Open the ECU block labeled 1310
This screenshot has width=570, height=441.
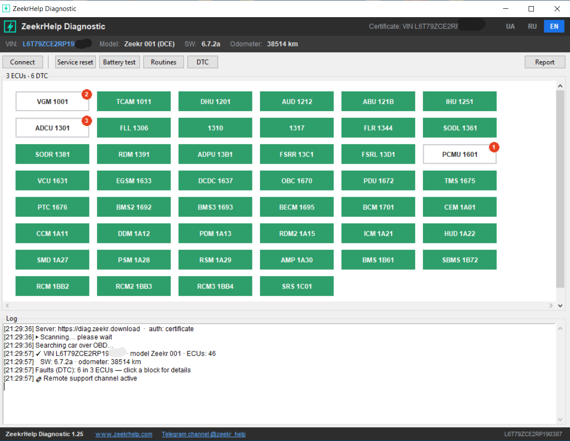click(215, 128)
